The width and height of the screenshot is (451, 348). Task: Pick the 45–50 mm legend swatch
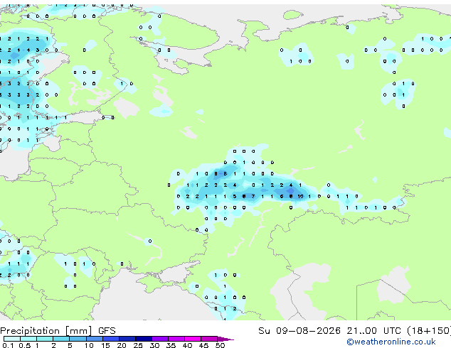click(209, 339)
